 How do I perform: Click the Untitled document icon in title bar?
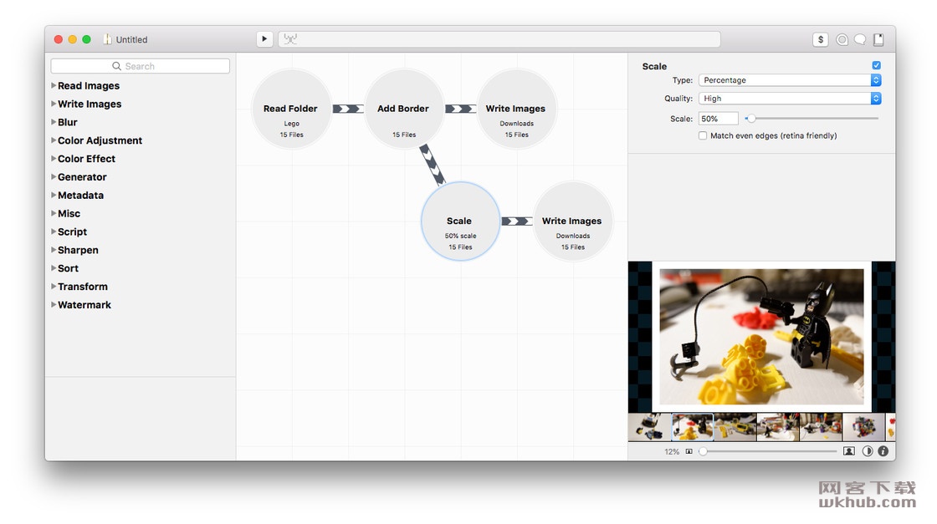coord(107,39)
